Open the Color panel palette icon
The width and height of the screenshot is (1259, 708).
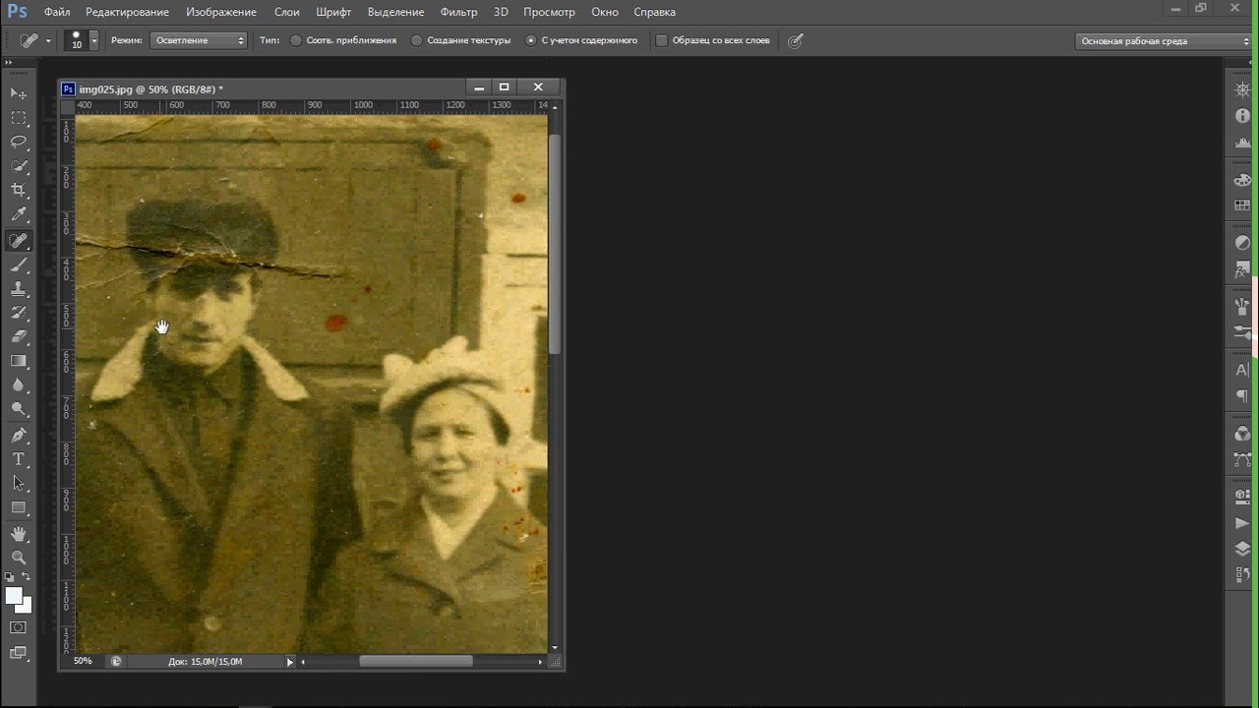tap(1242, 180)
